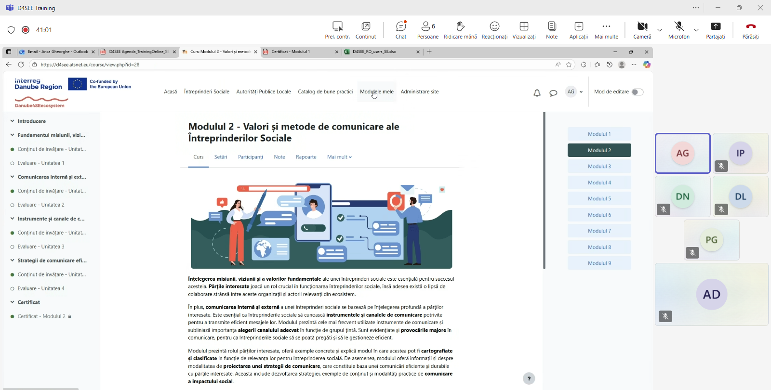Viewport: 771px width, 390px height.
Task: Go to Modulul 5 button
Action: coord(599,199)
